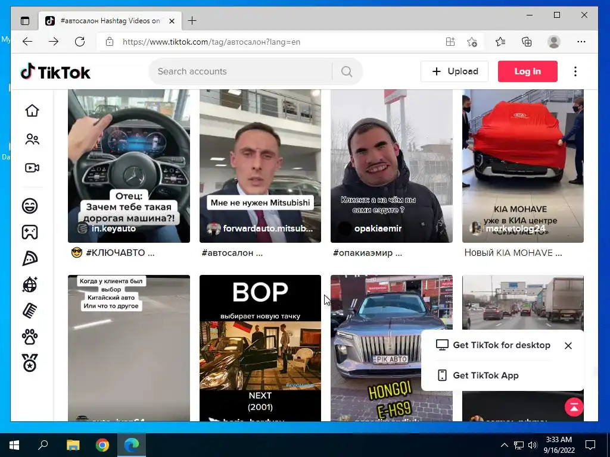The width and height of the screenshot is (610, 457).
Task: Click the Upload button
Action: click(x=455, y=71)
